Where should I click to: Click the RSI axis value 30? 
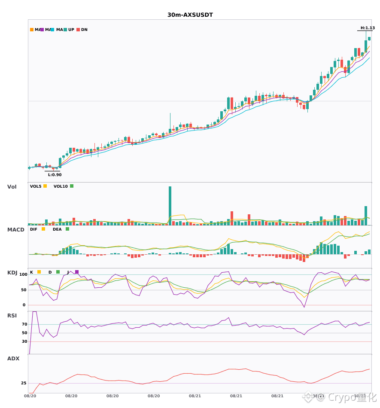coord(24,341)
